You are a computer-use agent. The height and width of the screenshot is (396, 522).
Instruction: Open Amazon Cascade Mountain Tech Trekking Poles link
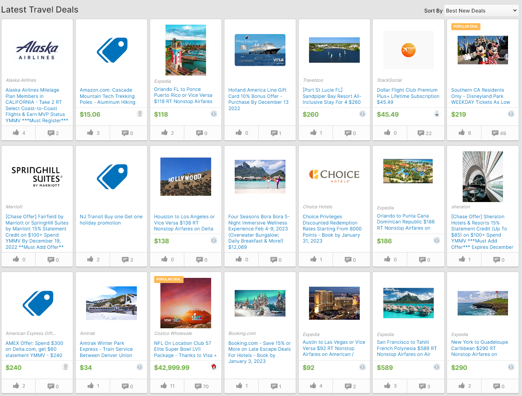pyautogui.click(x=107, y=96)
